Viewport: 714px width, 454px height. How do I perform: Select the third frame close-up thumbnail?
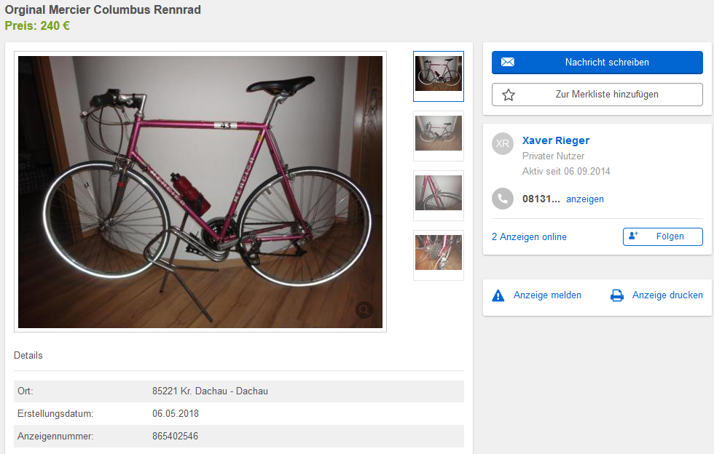tap(439, 195)
